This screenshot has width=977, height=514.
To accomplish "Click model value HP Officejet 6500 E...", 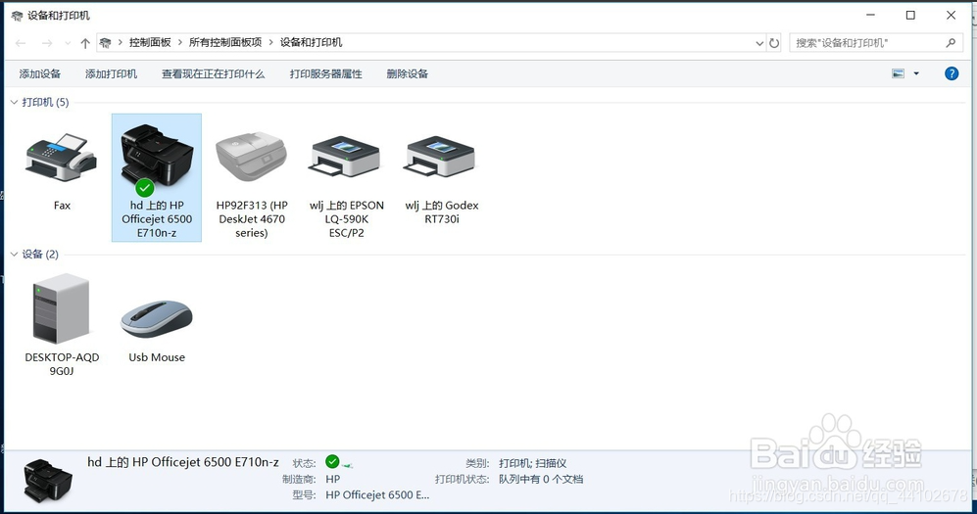I will [x=377, y=494].
